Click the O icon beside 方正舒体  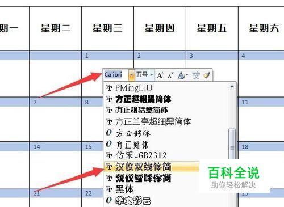point(109,133)
